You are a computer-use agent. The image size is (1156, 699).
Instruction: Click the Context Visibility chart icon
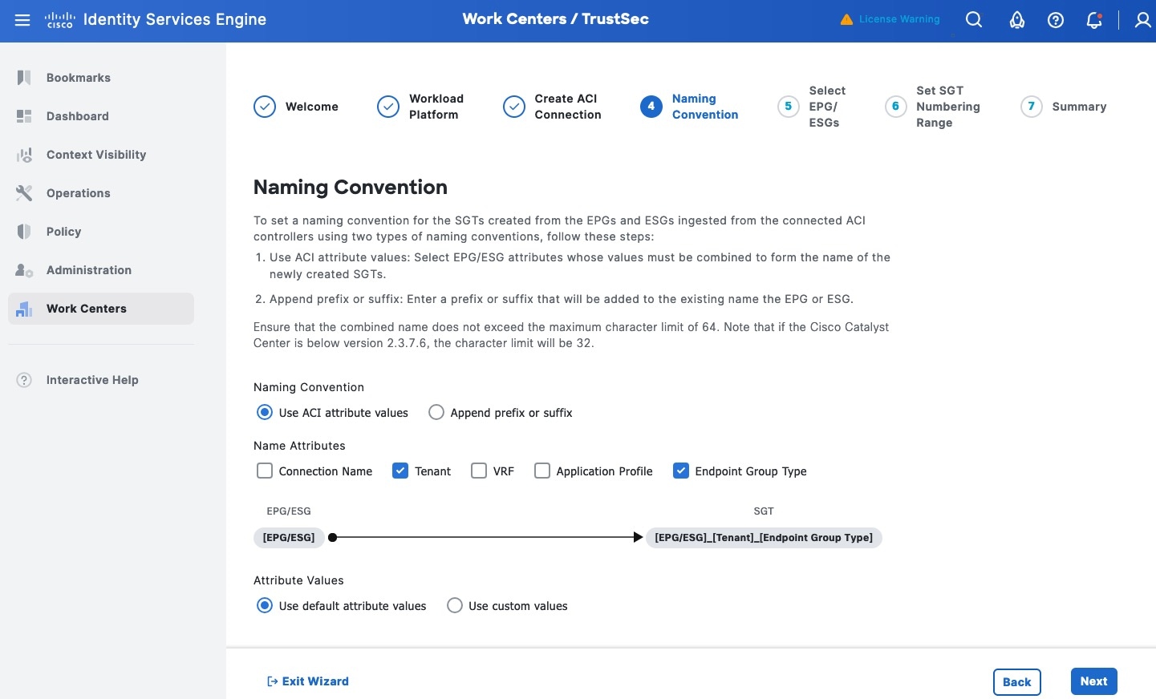pyautogui.click(x=24, y=155)
